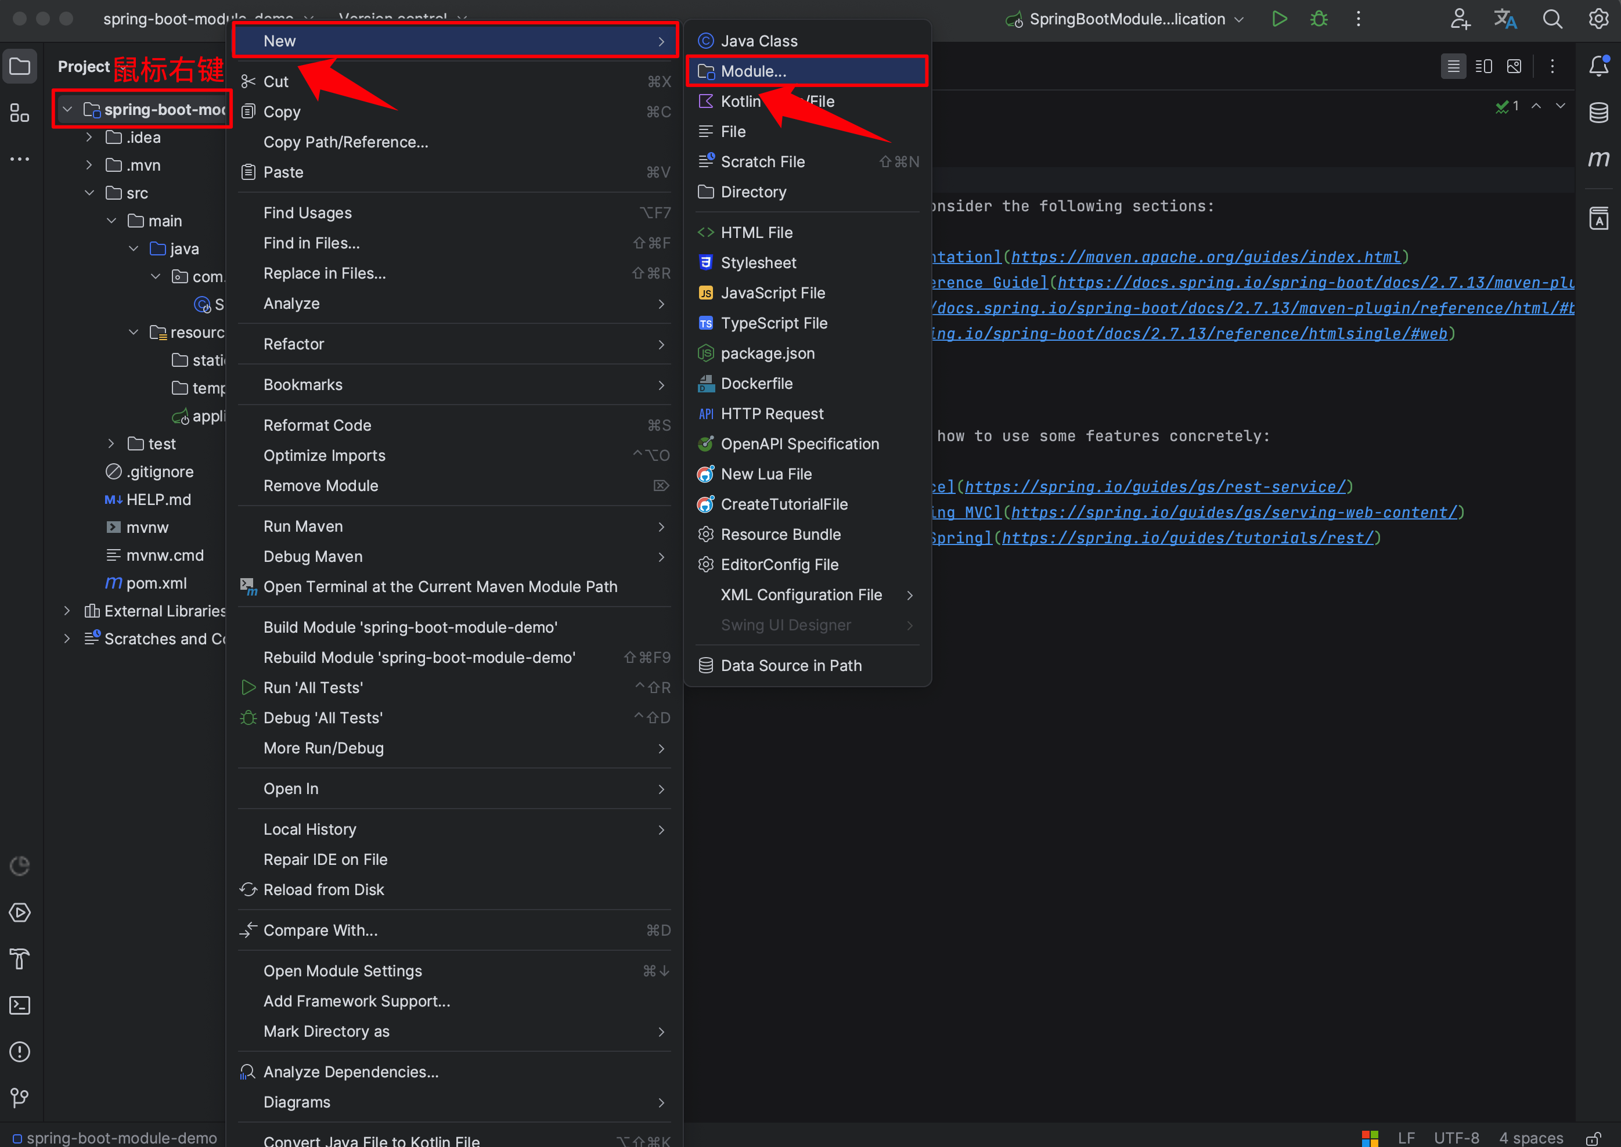Viewport: 1621px width, 1147px height.
Task: Open the Notifications bell
Action: click(1598, 66)
